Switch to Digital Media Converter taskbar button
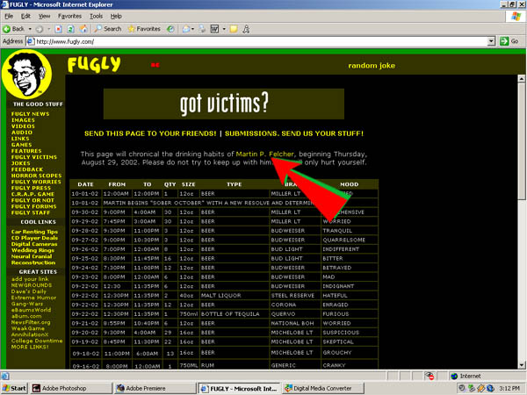Image resolution: width=527 pixels, height=395 pixels. (x=323, y=388)
